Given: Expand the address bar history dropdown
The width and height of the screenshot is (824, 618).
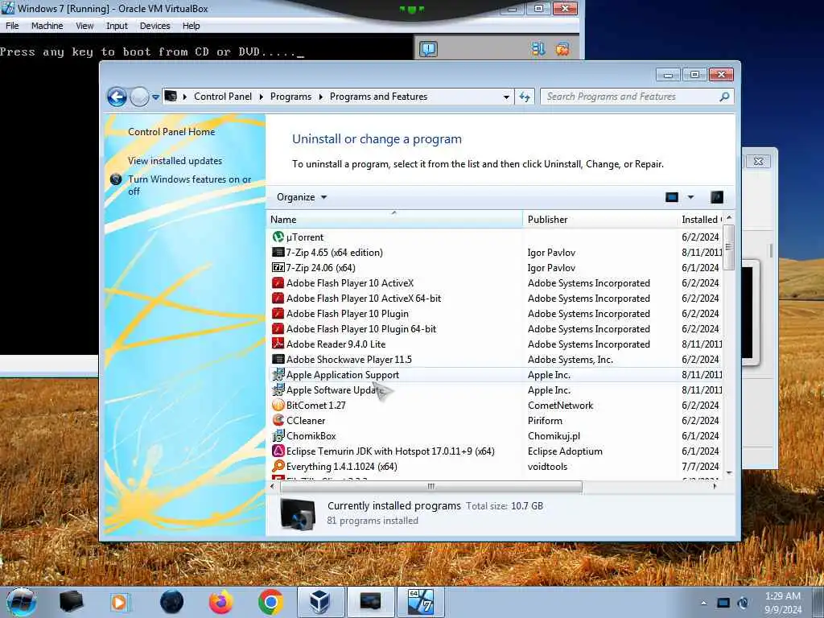Looking at the screenshot, I should [x=506, y=97].
